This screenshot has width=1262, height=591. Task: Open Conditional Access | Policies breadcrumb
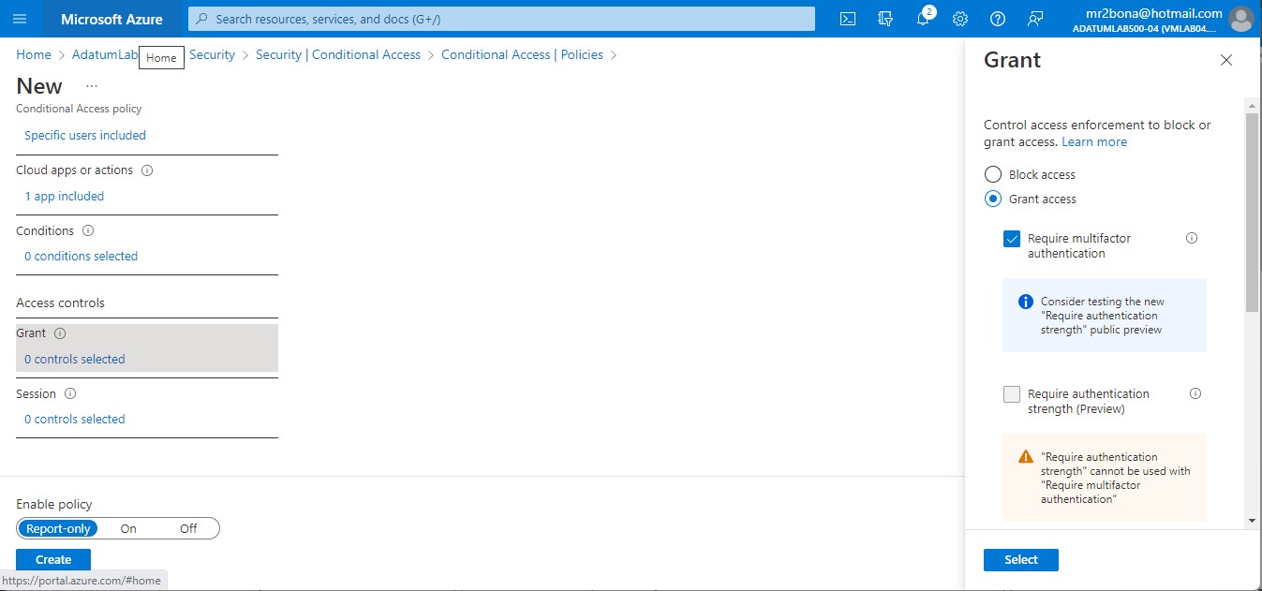[522, 55]
